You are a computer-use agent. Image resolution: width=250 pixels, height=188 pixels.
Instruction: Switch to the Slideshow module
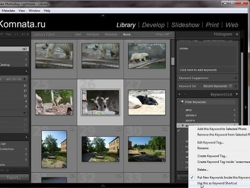[185, 25]
